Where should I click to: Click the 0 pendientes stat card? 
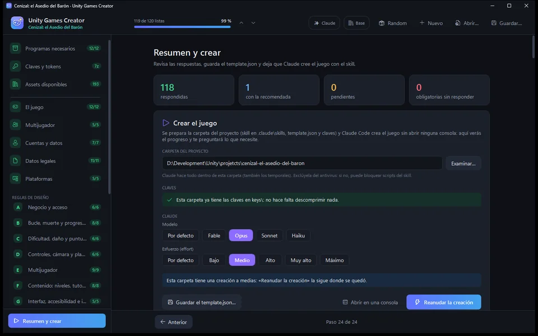[364, 90]
